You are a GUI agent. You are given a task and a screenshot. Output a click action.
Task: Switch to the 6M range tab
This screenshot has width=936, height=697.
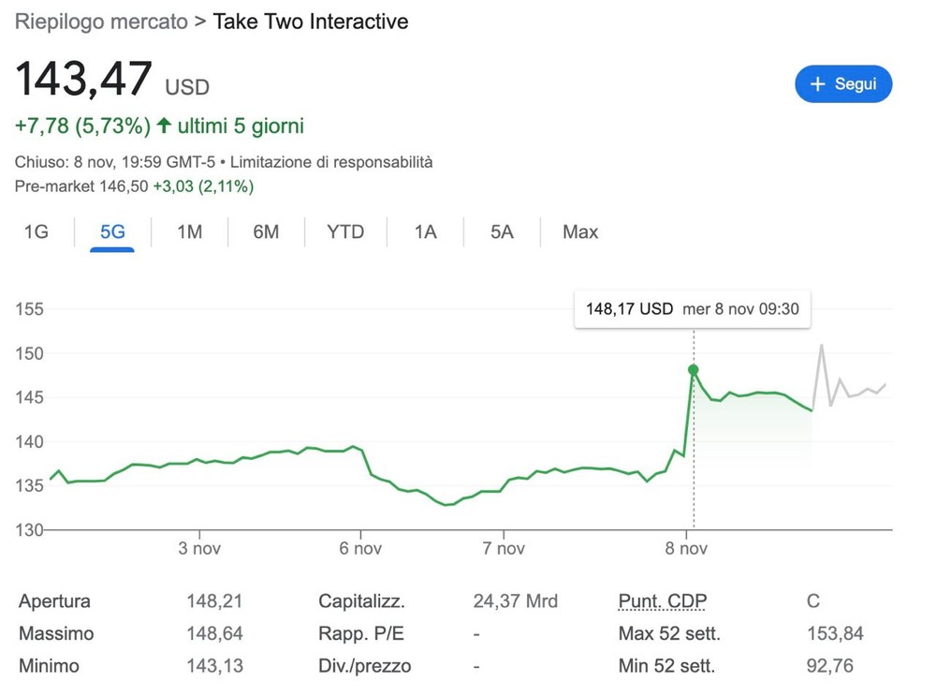266,232
